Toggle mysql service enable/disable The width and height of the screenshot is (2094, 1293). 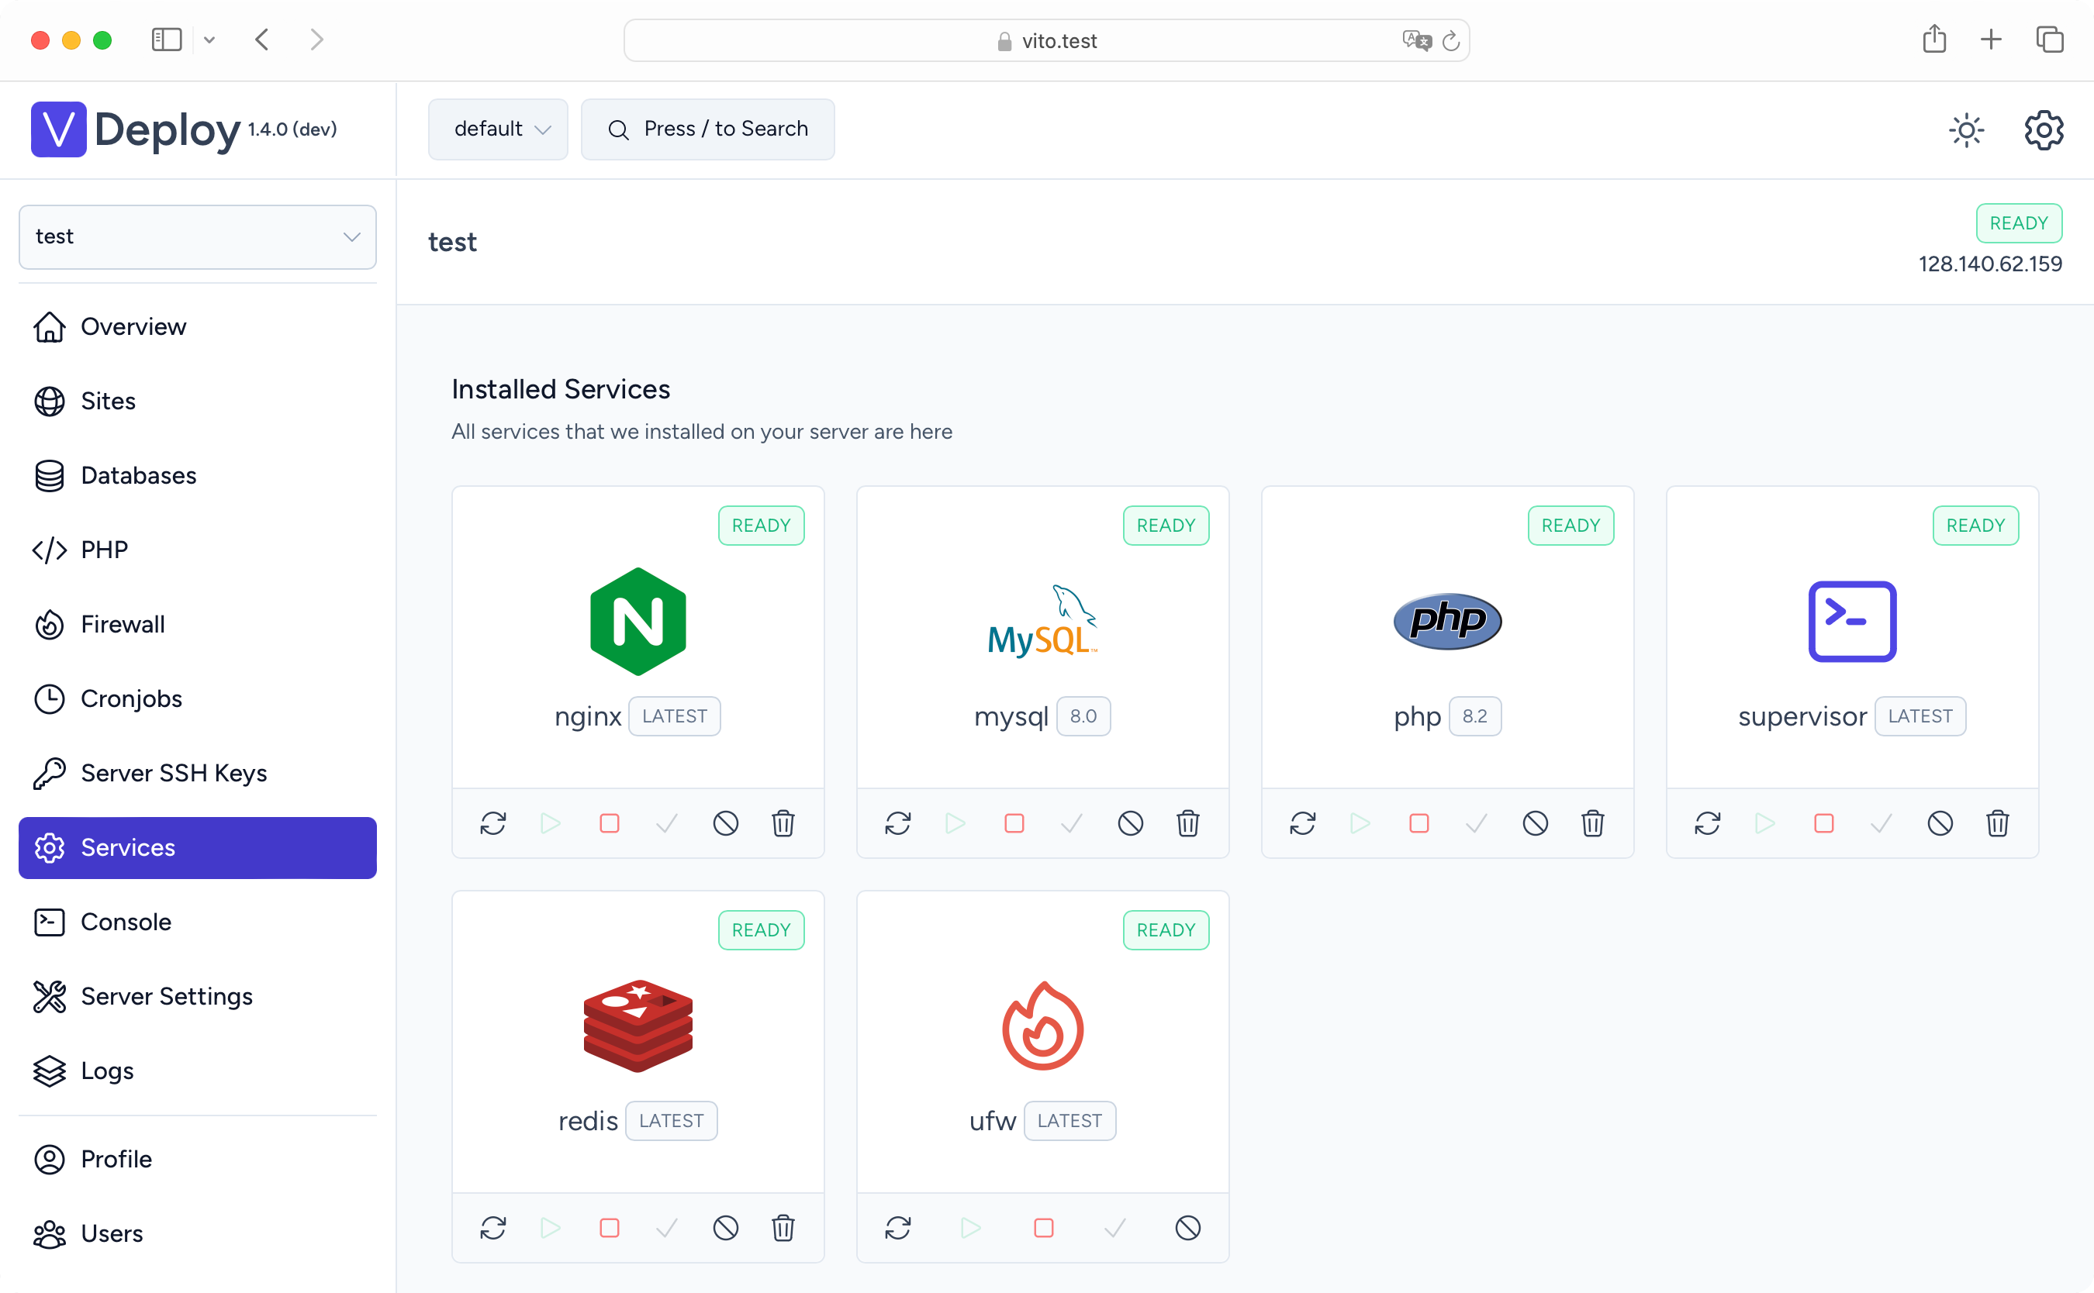[x=1131, y=824]
